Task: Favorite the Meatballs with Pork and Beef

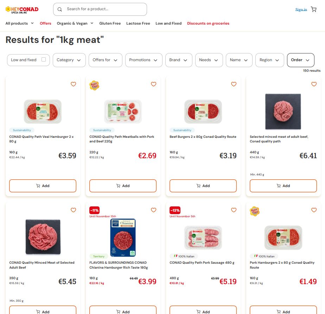Action: point(154,84)
